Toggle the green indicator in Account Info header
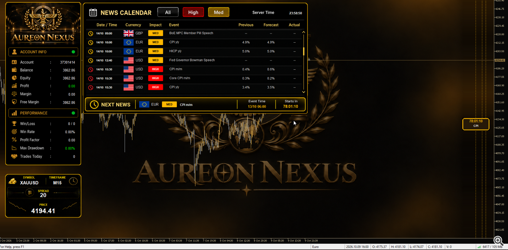 point(73,52)
